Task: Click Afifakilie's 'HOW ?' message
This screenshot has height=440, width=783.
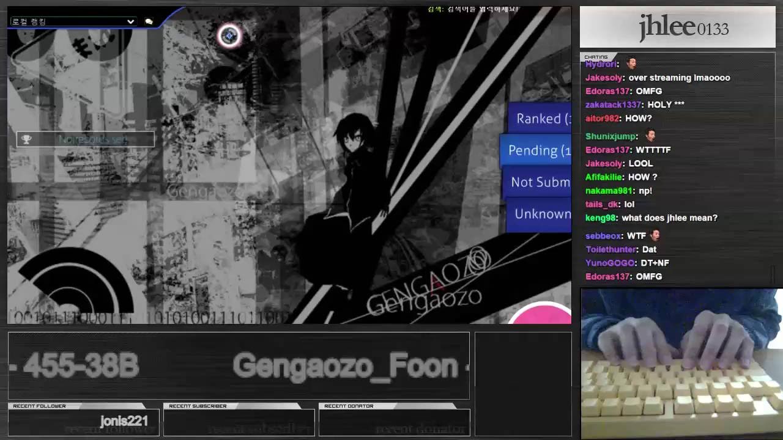Action: (x=642, y=177)
